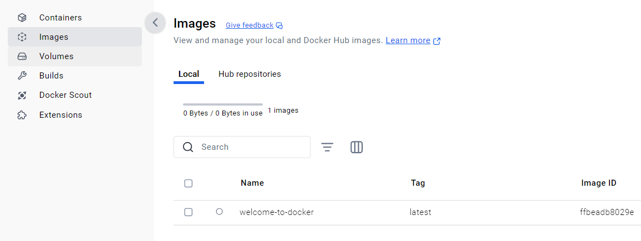Click the Docker Scout icon
This screenshot has width=641, height=241.
pos(22,95)
